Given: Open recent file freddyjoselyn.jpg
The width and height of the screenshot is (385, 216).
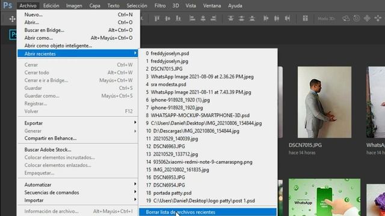Looking at the screenshot, I should click(x=208, y=61).
